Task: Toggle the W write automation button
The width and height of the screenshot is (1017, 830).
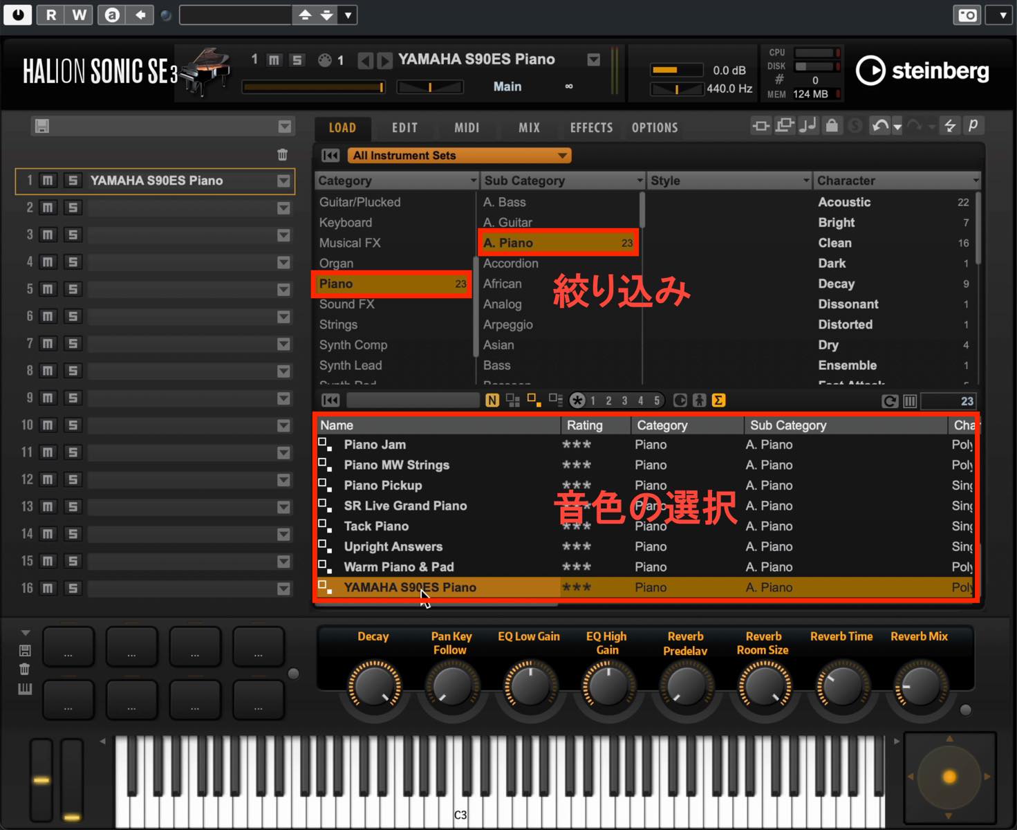Action: pos(80,15)
